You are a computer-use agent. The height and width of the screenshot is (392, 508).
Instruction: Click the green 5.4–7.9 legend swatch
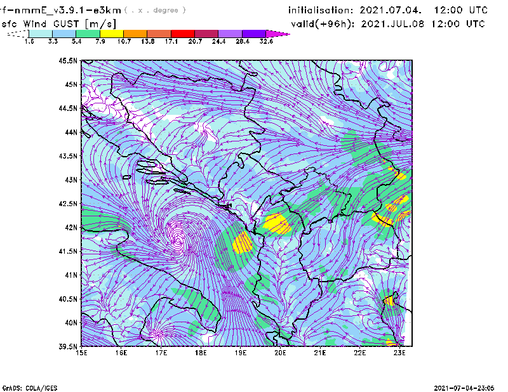click(x=88, y=34)
